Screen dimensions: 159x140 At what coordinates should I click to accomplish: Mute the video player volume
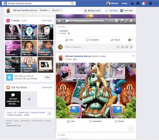131,21
